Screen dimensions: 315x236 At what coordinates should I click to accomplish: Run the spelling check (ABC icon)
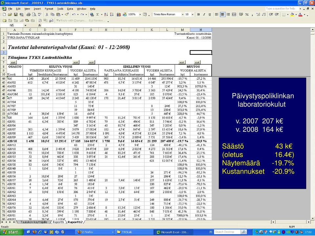40,14
